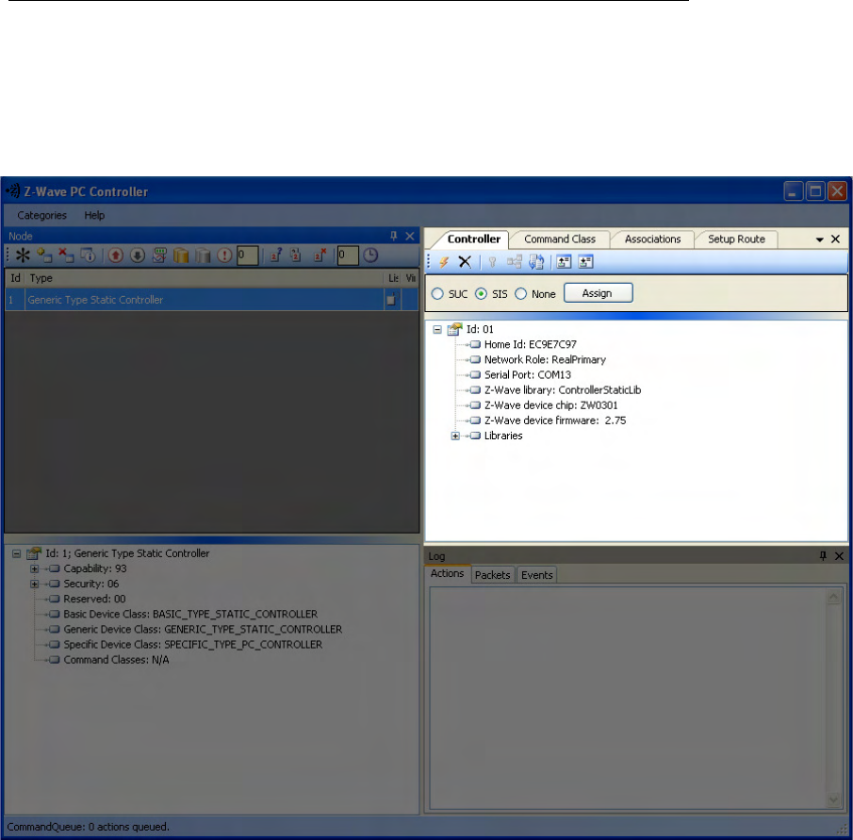
Task: Select Home Id: EC9E7C97 item
Action: pos(530,344)
